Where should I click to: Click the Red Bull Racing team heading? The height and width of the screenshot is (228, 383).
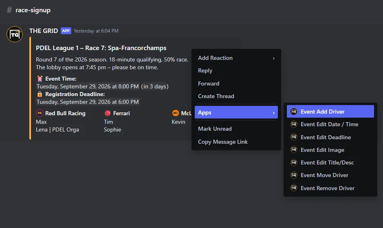click(x=65, y=113)
